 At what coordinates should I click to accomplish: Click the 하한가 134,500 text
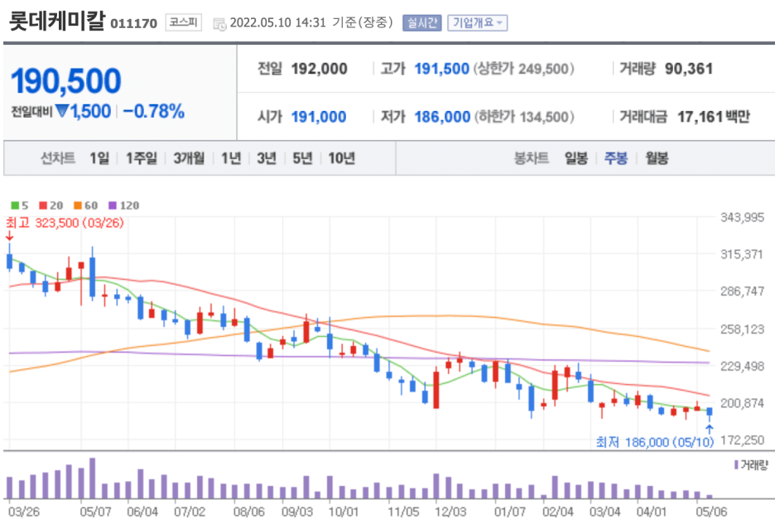524,117
